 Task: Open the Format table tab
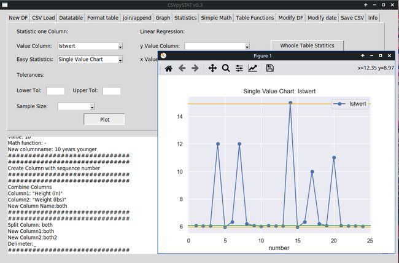pos(103,18)
